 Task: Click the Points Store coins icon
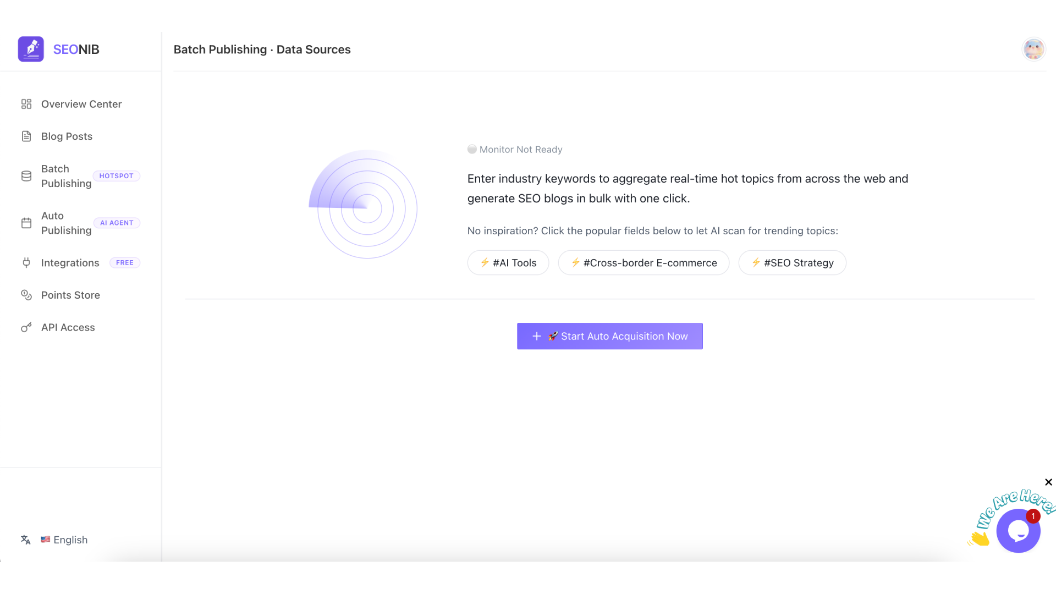[x=26, y=295]
